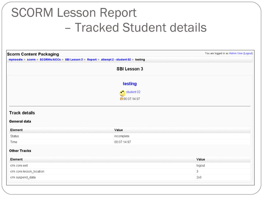Click the Time row label
The height and width of the screenshot is (197, 263).
[x=14, y=142]
